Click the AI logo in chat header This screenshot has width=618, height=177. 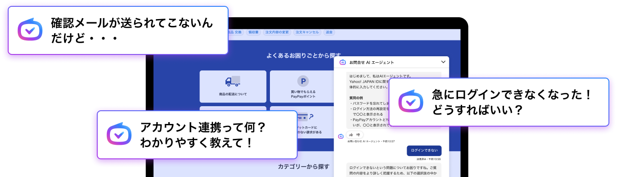click(x=343, y=62)
